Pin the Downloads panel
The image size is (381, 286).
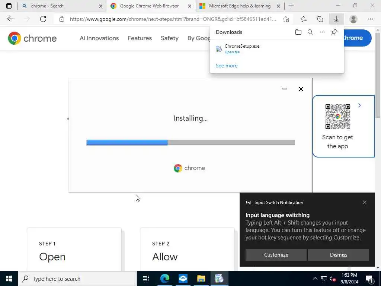coord(334,32)
